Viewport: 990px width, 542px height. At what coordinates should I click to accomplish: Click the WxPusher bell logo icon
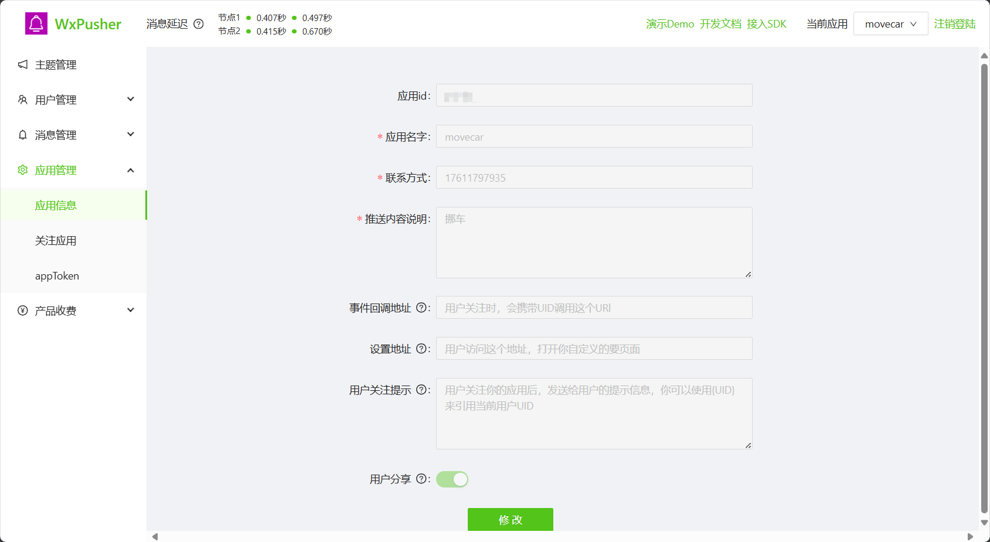point(36,23)
